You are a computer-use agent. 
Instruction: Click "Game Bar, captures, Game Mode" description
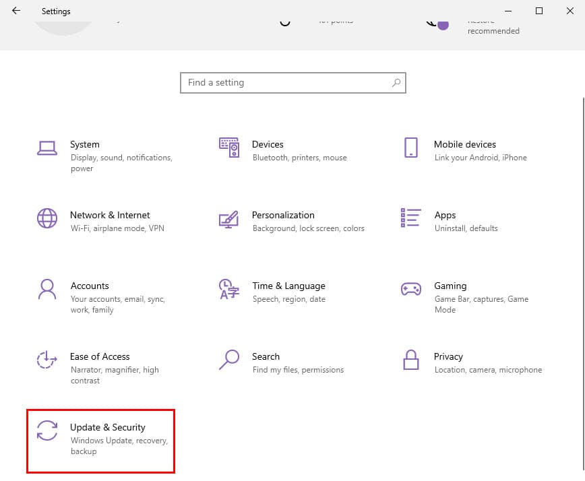[481, 304]
